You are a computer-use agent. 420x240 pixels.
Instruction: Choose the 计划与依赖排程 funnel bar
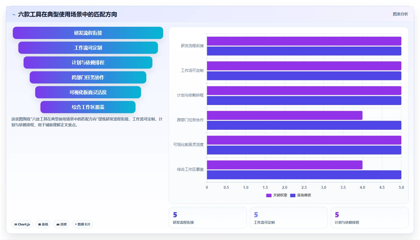click(88, 63)
